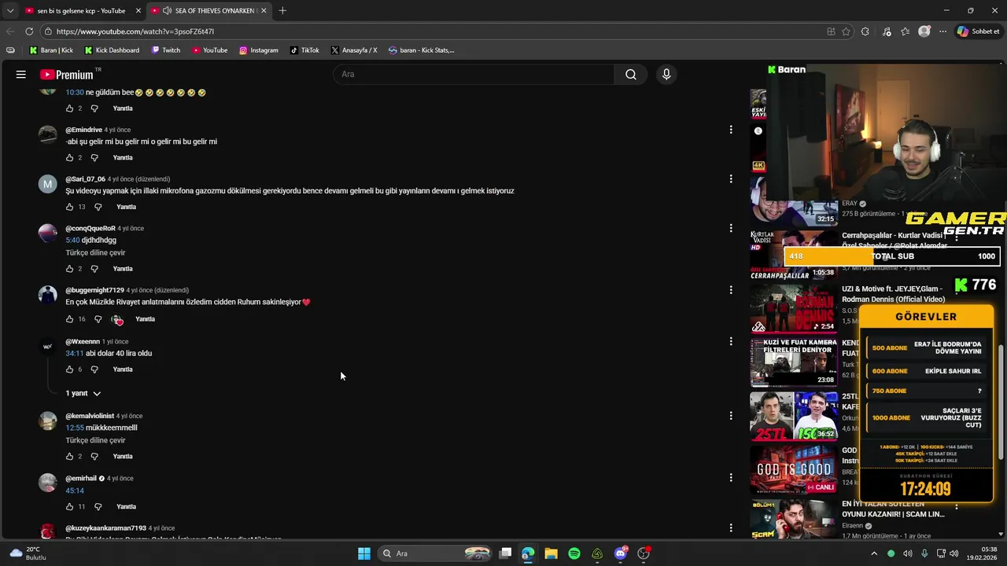Image resolution: width=1007 pixels, height=566 pixels.
Task: Translate @conqQqueRoR comment with Türkçe diline çevir
Action: pyautogui.click(x=95, y=253)
